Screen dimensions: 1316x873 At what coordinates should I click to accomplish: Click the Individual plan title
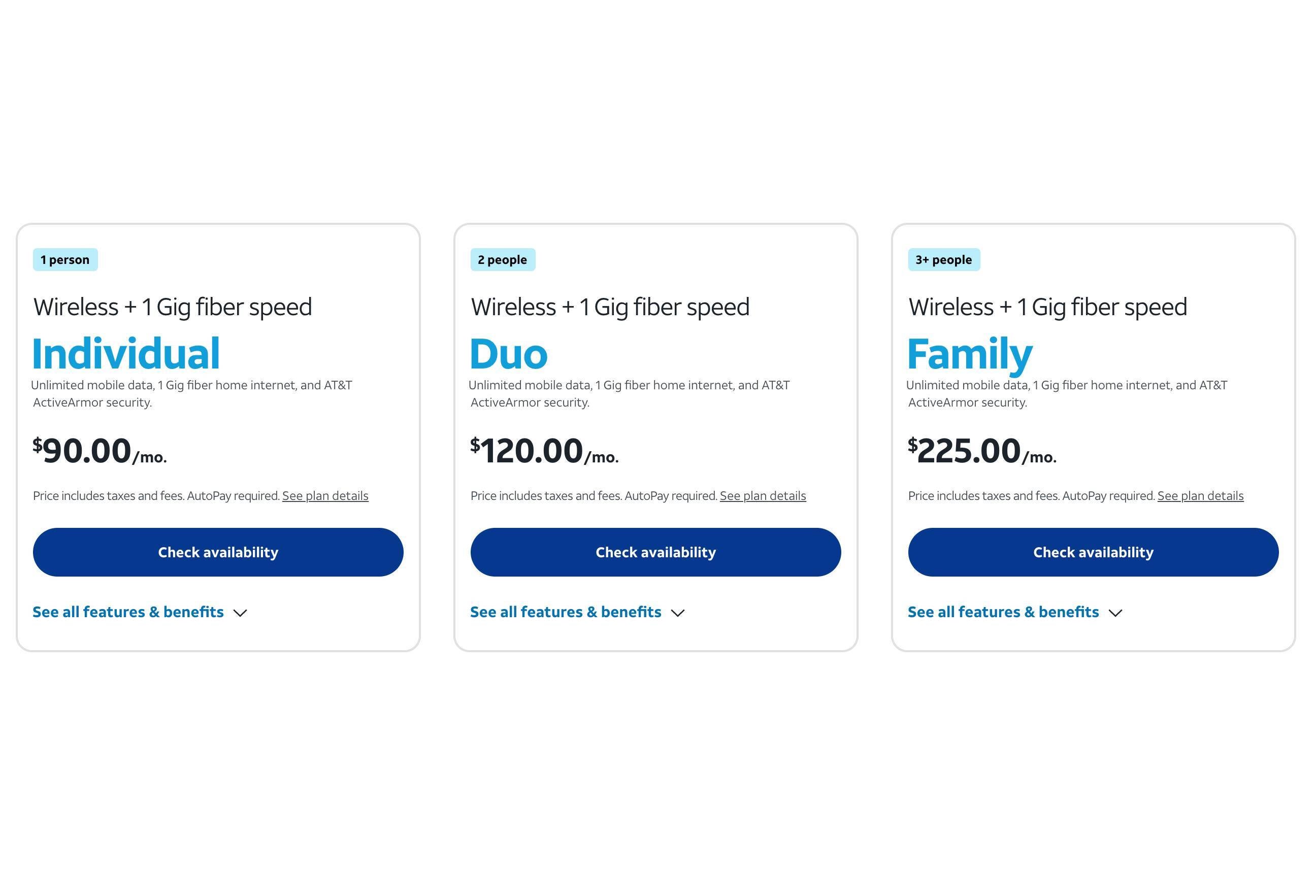pyautogui.click(x=126, y=352)
